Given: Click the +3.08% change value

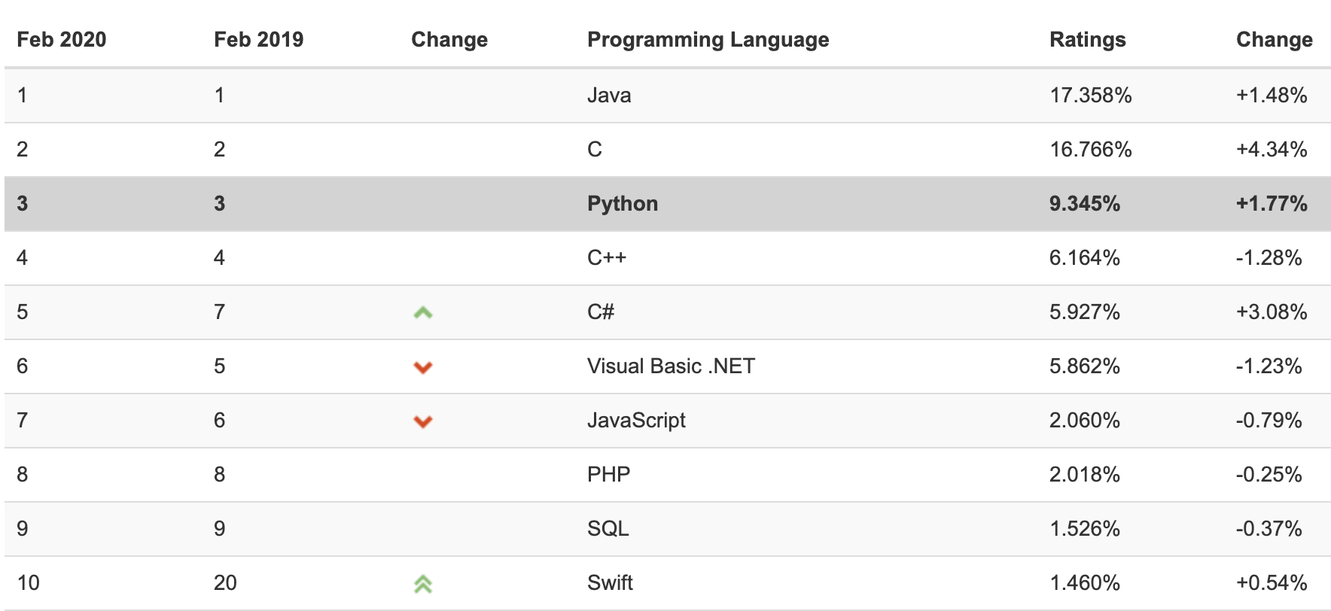Looking at the screenshot, I should point(1272,312).
